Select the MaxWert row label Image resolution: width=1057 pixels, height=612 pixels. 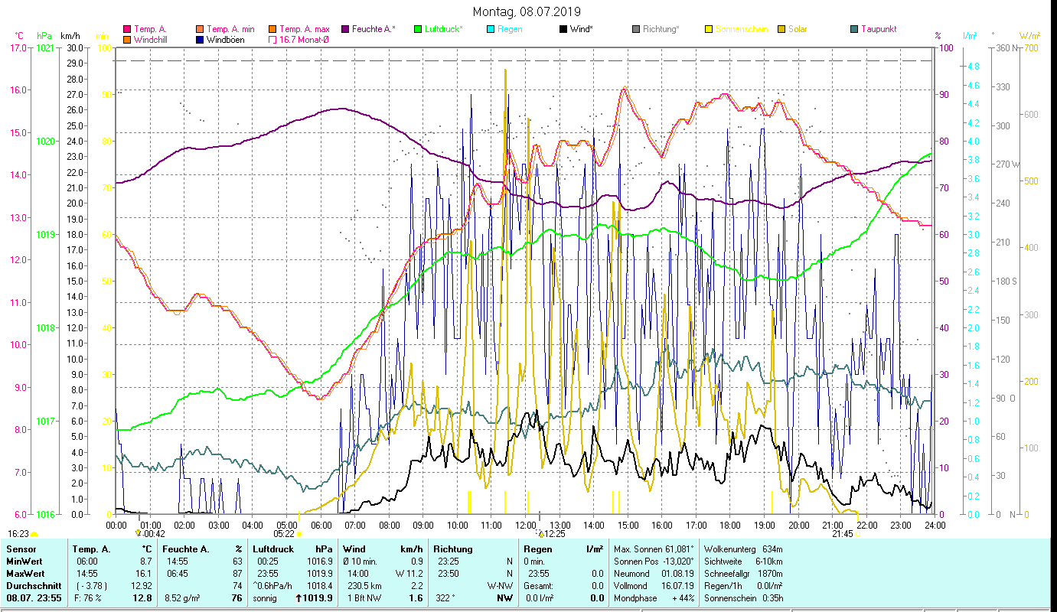[x=25, y=574]
